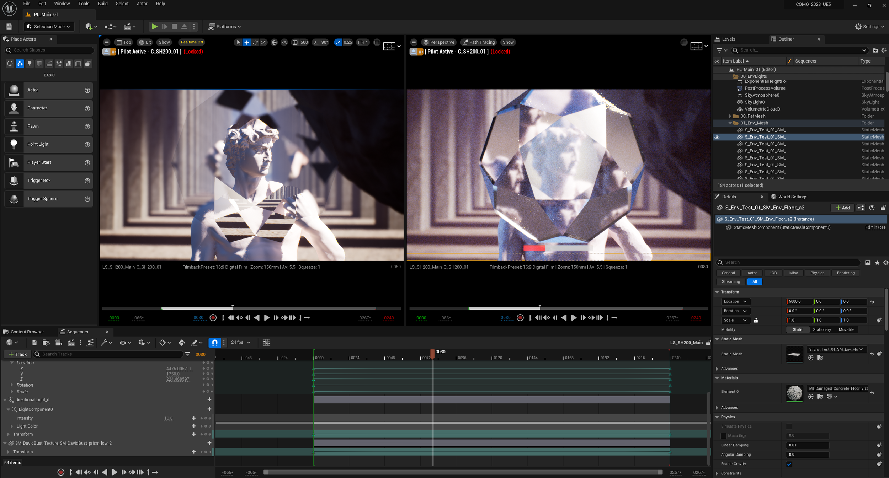
Task: Play sequence in Top viewport transport
Action: (266, 318)
